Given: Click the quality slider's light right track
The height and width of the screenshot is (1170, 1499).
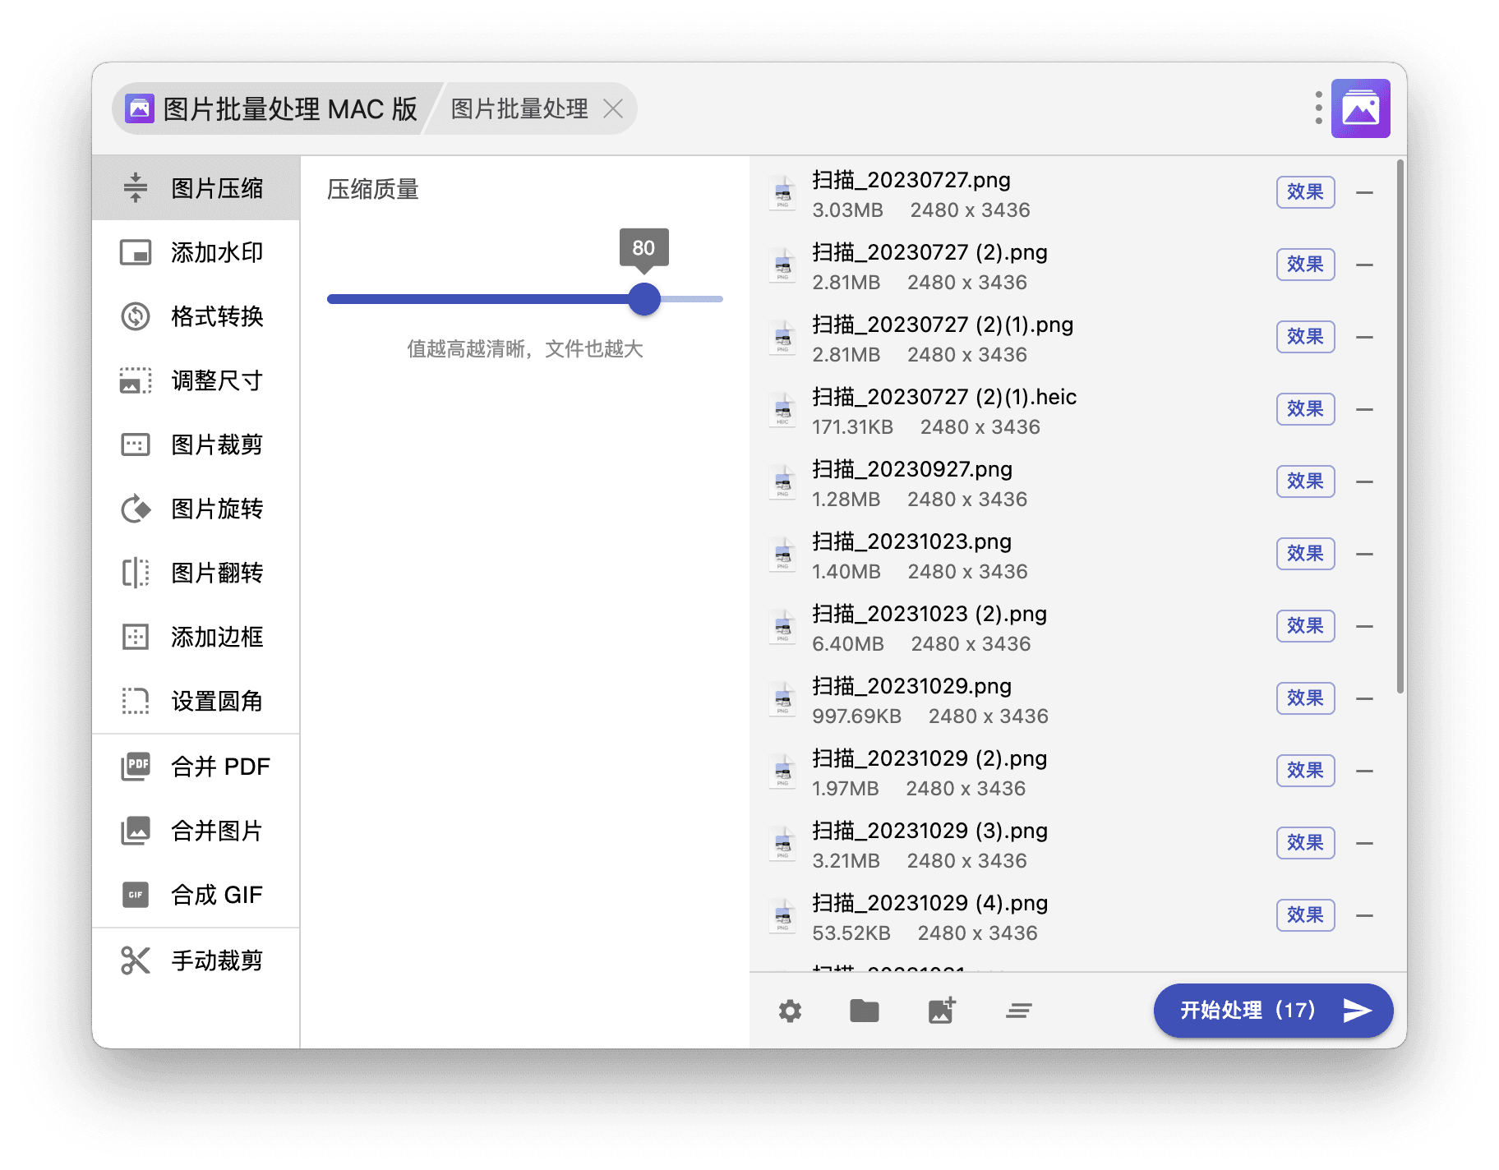Looking at the screenshot, I should 692,299.
